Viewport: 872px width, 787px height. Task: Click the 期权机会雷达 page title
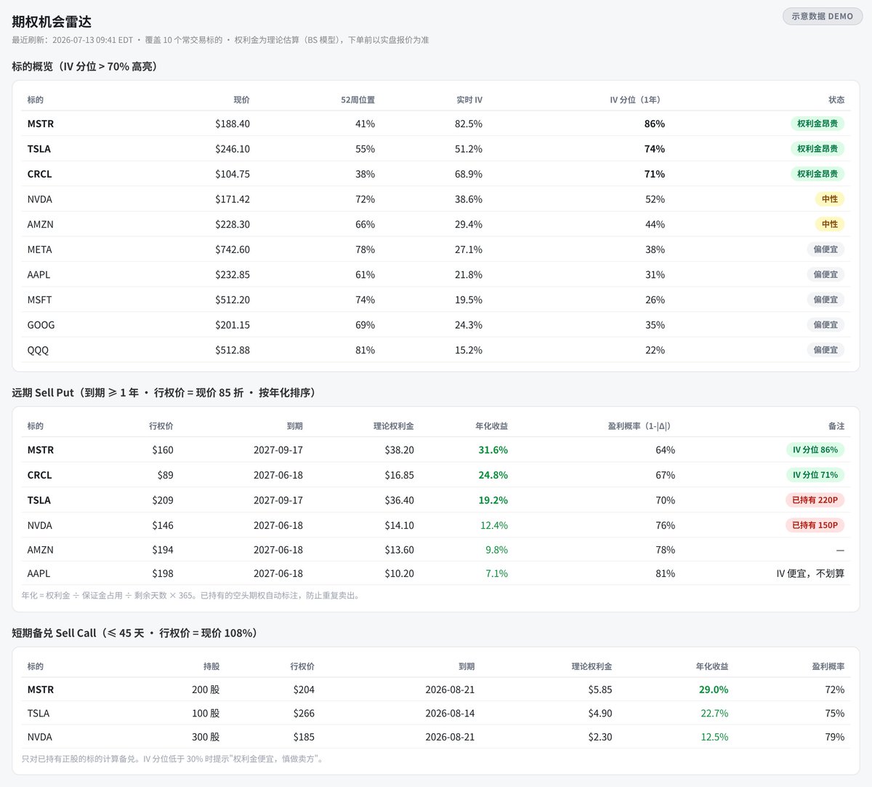(52, 22)
